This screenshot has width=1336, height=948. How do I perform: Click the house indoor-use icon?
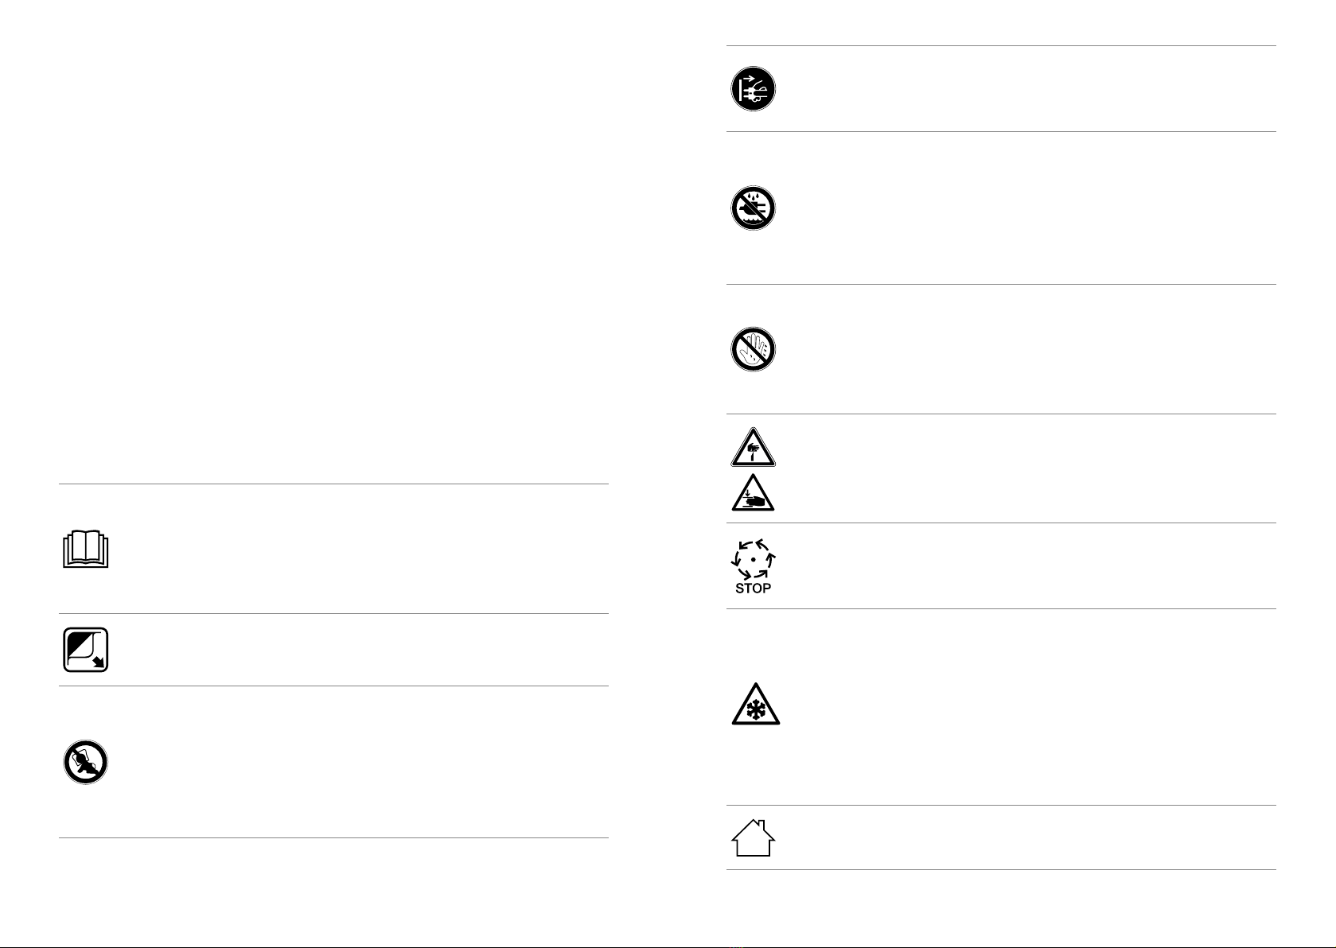point(753,837)
